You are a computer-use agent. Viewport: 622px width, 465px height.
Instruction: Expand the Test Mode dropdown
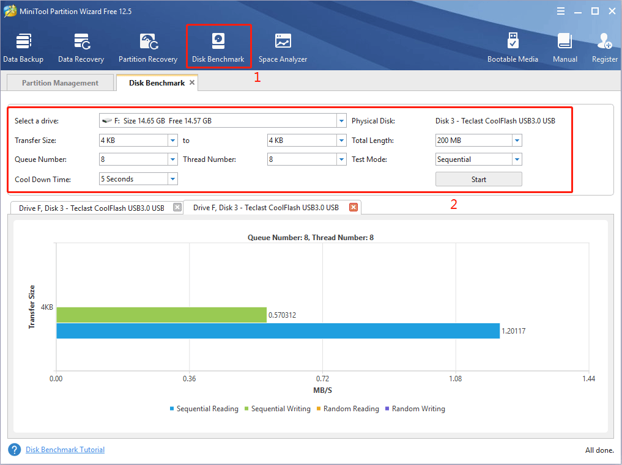point(517,159)
